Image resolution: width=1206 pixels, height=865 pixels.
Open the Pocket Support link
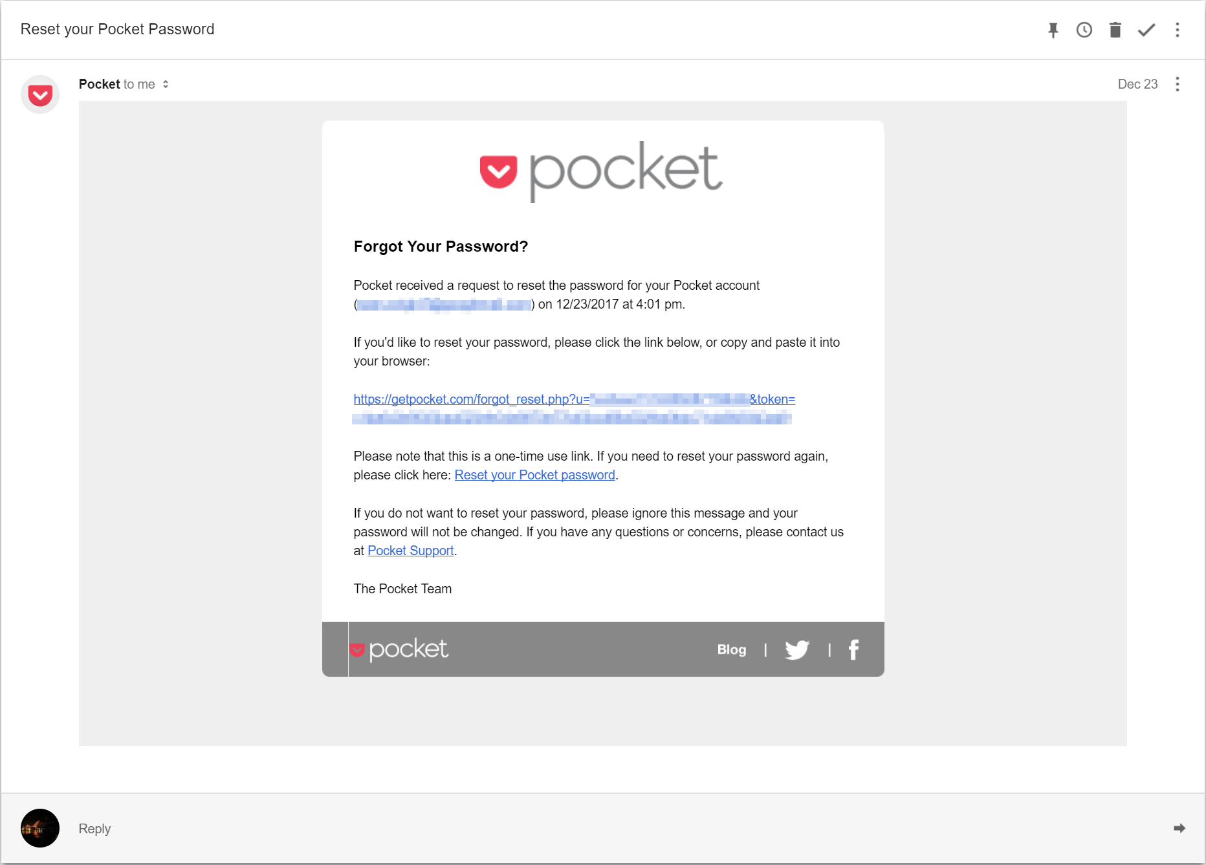[x=410, y=551]
